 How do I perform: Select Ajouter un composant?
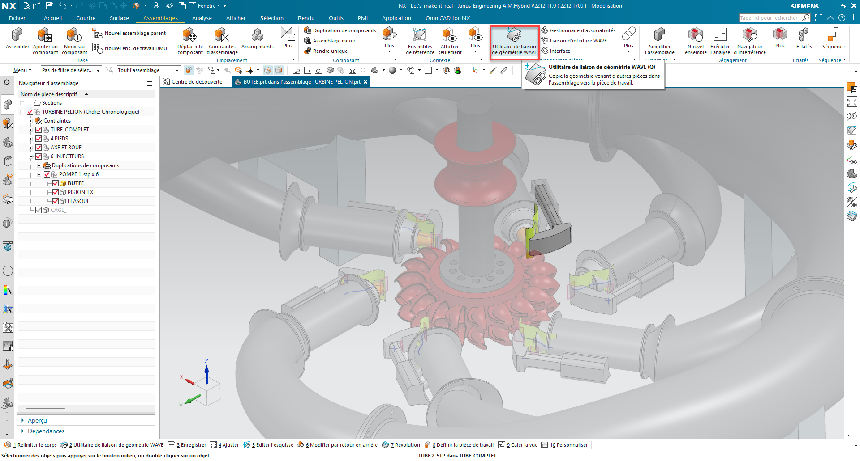click(x=45, y=41)
